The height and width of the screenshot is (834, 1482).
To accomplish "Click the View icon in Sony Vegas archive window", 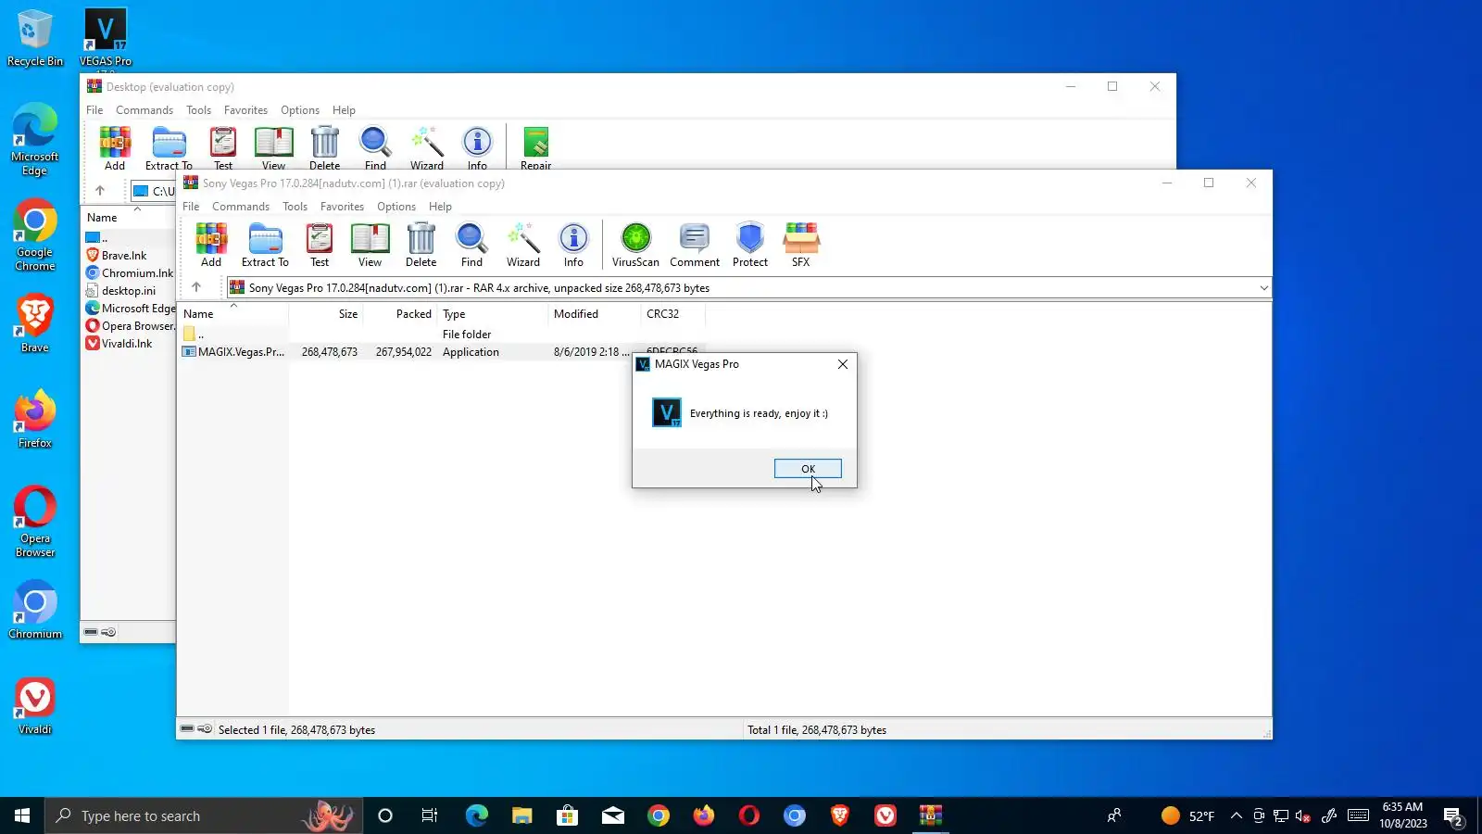I will pos(370,246).
